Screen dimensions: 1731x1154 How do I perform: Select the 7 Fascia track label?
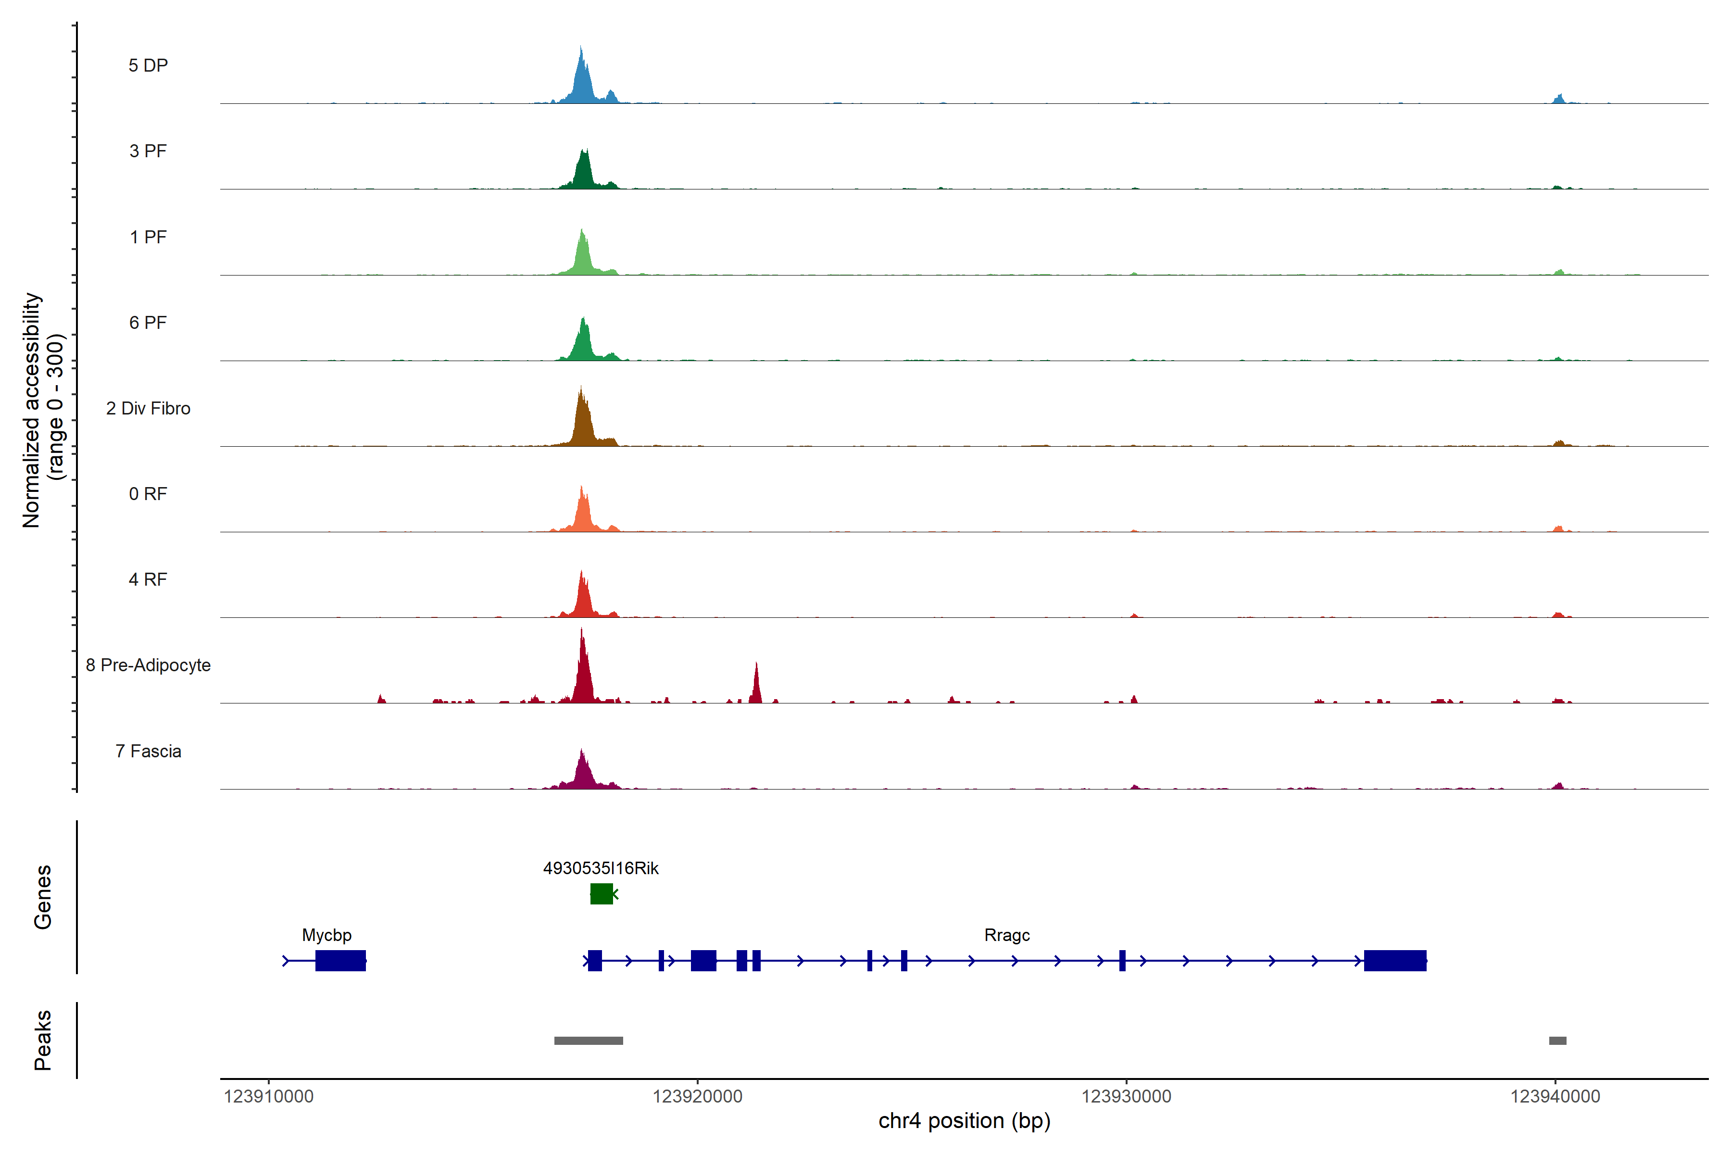pos(148,752)
